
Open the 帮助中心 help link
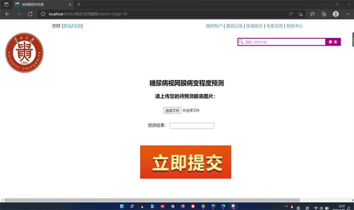[294, 26]
